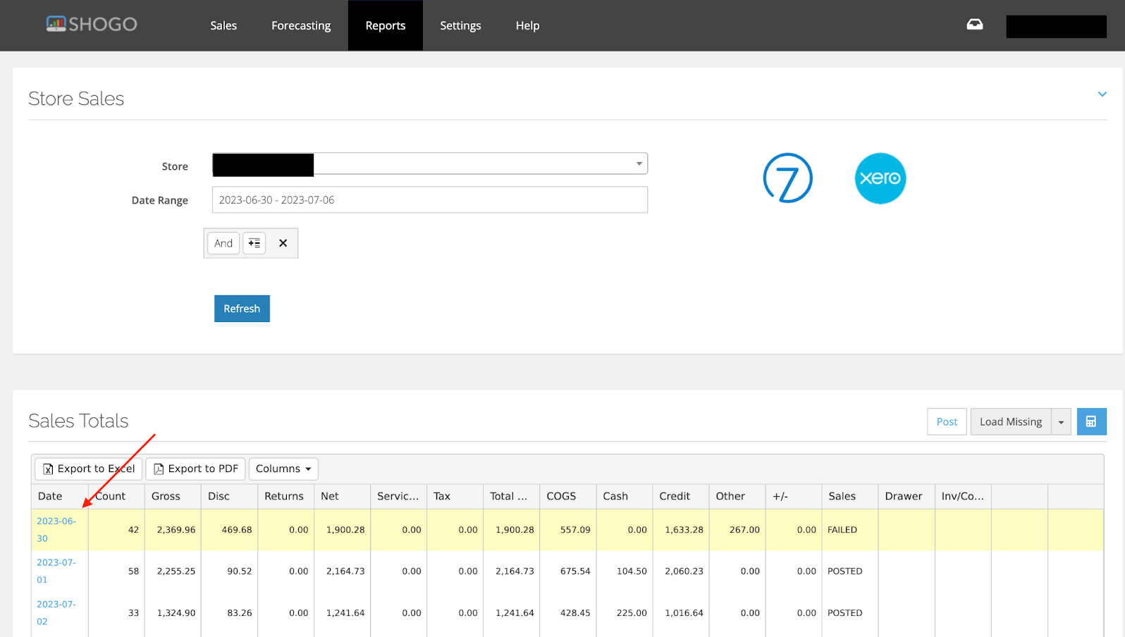Click Other value 267.00
Image resolution: width=1125 pixels, height=637 pixels.
744,530
